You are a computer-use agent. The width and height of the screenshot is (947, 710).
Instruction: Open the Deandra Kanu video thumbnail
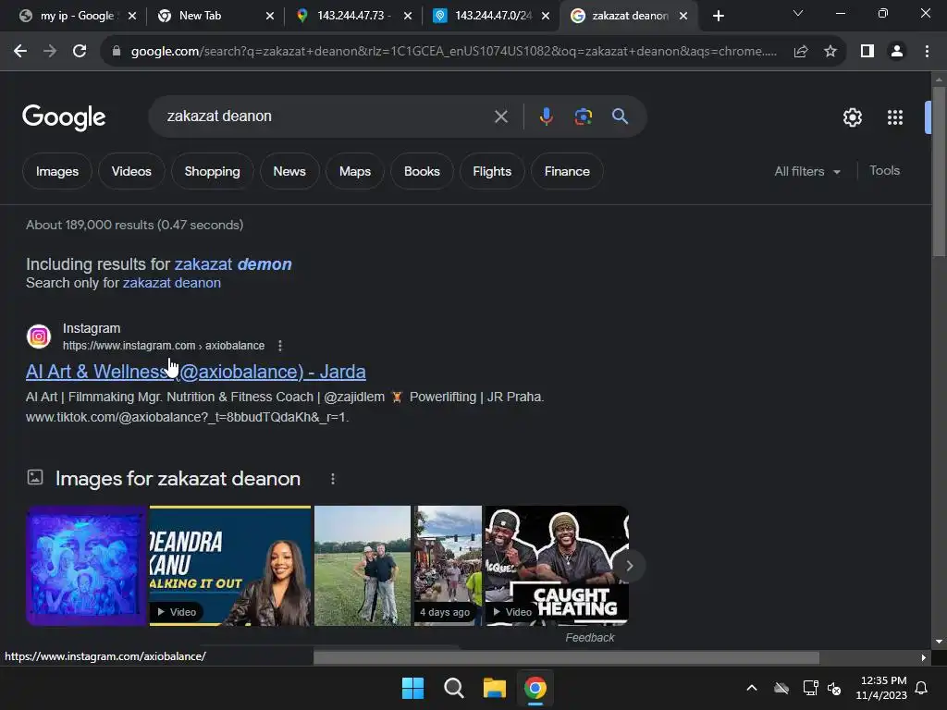pyautogui.click(x=230, y=566)
